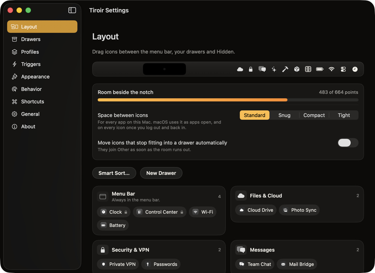Click the Clock chip in Menu Bar drawer
This screenshot has height=273, width=375.
click(x=114, y=212)
